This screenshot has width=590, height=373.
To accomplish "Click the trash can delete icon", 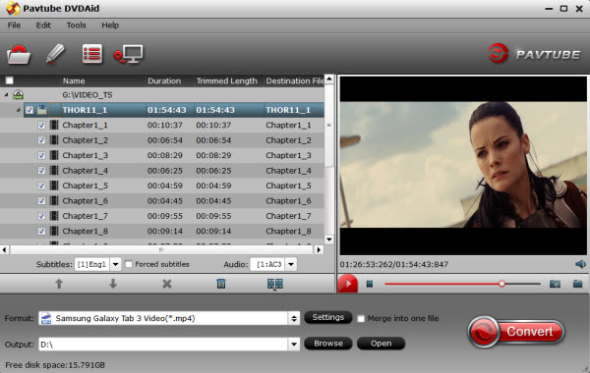I will click(221, 284).
